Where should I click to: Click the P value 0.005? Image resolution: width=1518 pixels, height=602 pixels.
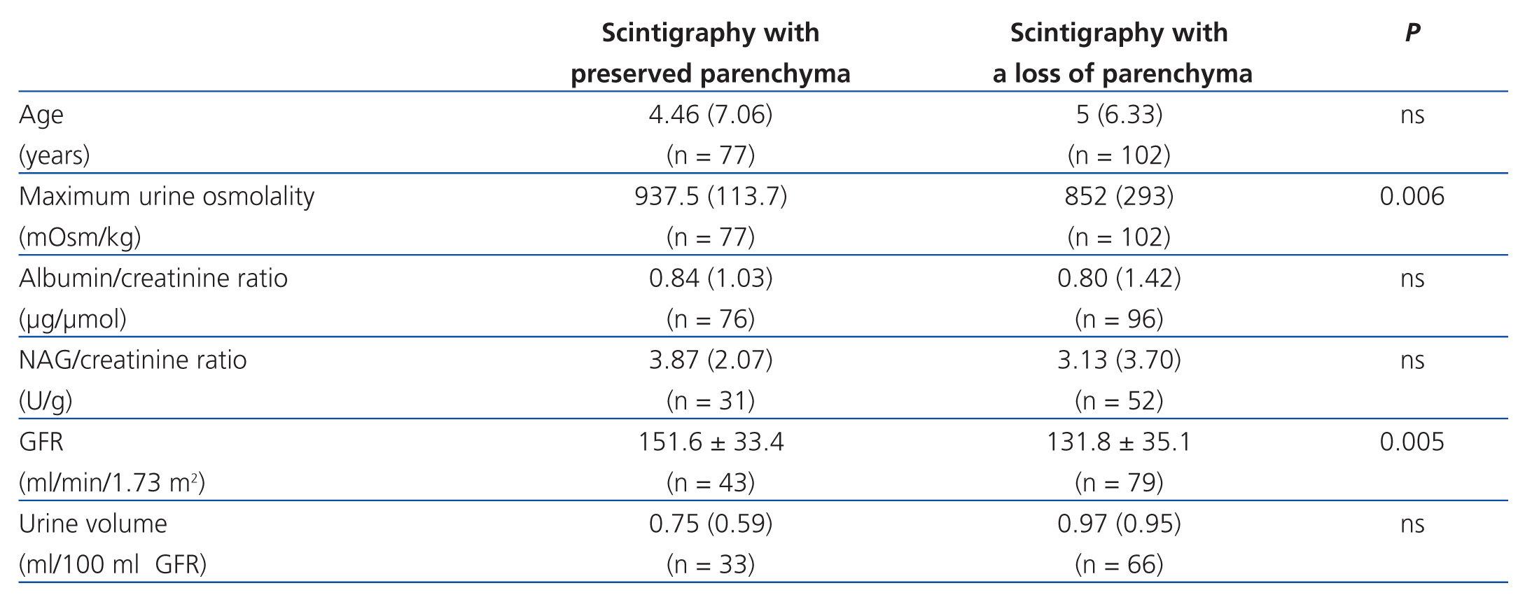tap(1412, 442)
